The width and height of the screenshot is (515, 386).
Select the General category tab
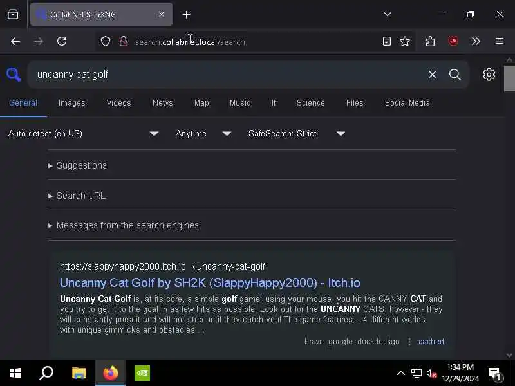click(x=23, y=103)
